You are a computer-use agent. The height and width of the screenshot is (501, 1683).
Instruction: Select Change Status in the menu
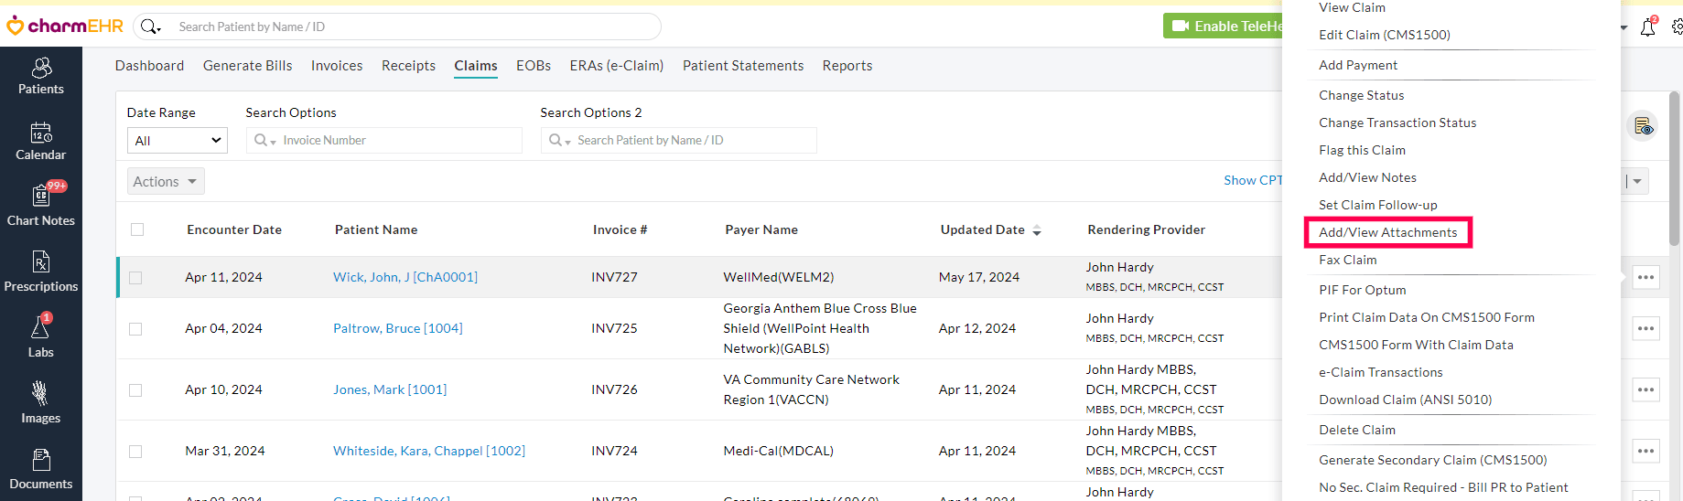(x=1361, y=95)
